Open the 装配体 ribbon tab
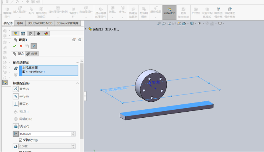The height and width of the screenshot is (152, 264). coord(8,23)
